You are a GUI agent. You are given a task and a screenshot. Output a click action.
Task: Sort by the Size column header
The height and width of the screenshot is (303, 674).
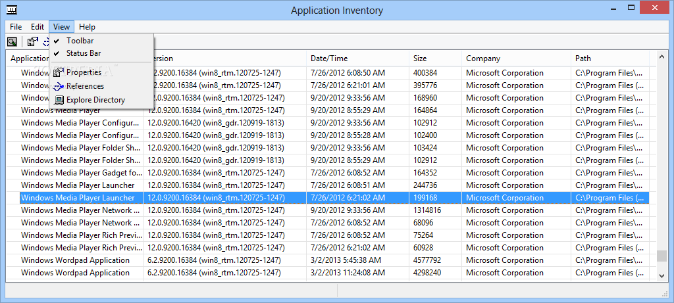coord(436,58)
